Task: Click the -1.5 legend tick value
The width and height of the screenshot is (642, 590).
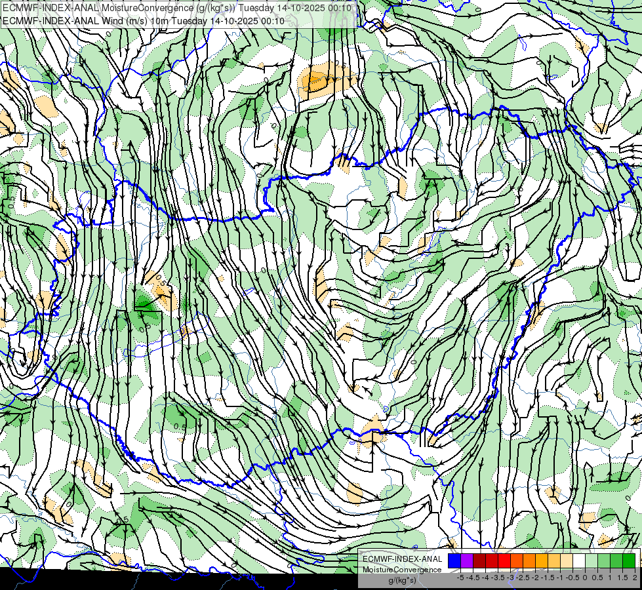Action: coord(548,578)
